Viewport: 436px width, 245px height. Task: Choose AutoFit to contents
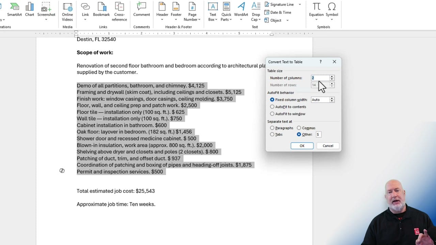272,107
